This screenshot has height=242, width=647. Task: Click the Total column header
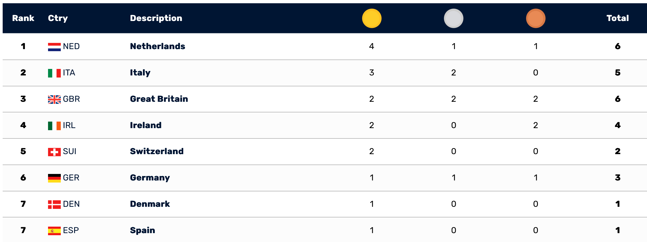tap(617, 18)
